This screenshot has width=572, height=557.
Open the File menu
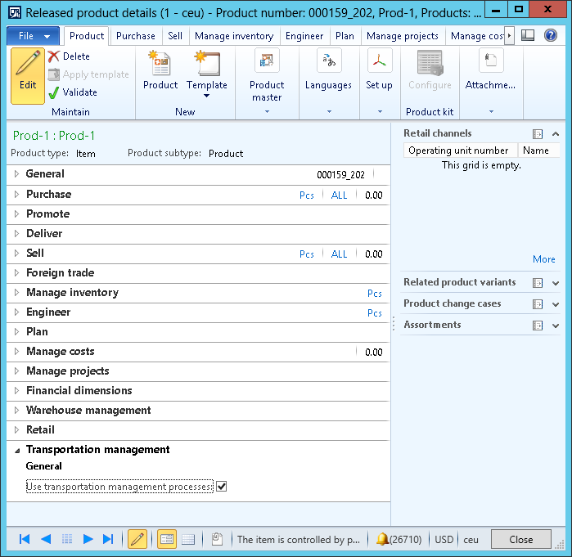(34, 36)
